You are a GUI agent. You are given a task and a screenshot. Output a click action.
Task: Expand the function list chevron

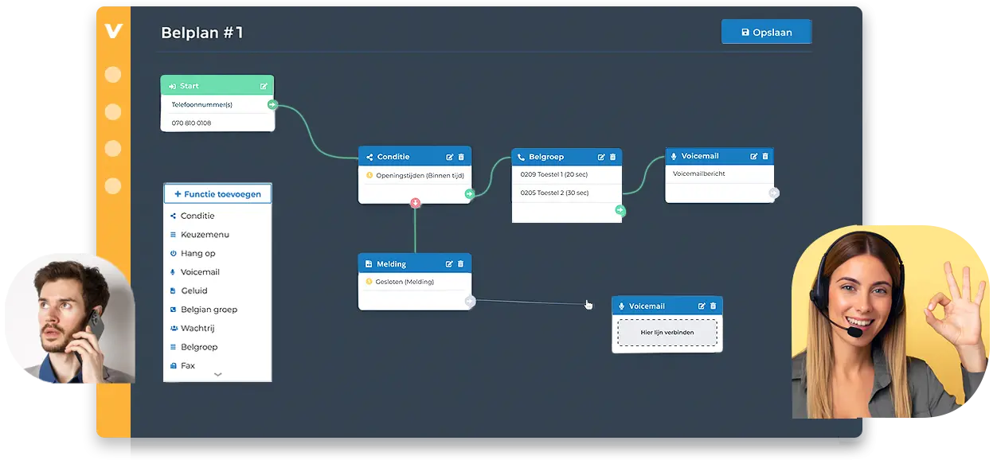point(217,374)
